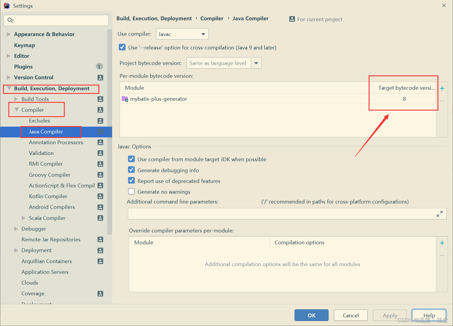Expand the Scala Compiler node arrow

point(24,218)
